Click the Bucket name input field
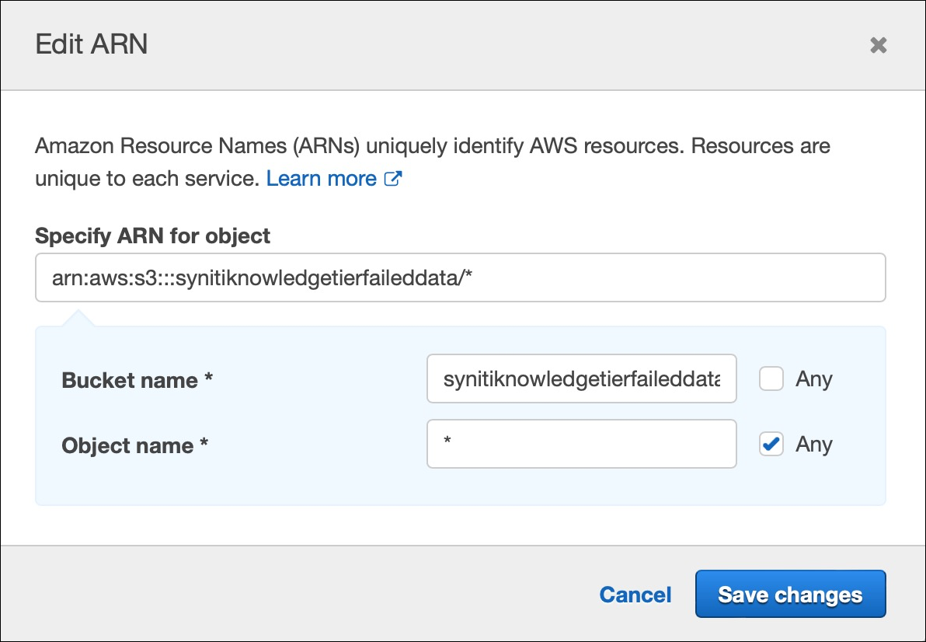 coord(582,379)
